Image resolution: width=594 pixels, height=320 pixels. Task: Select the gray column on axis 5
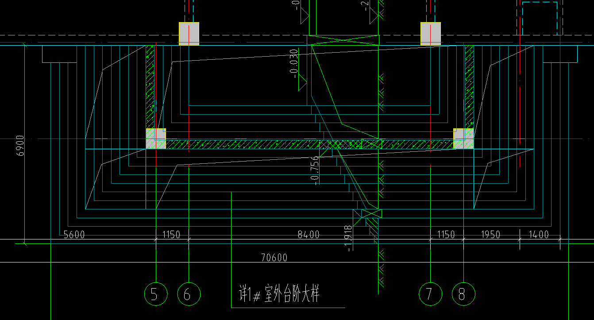pos(156,139)
